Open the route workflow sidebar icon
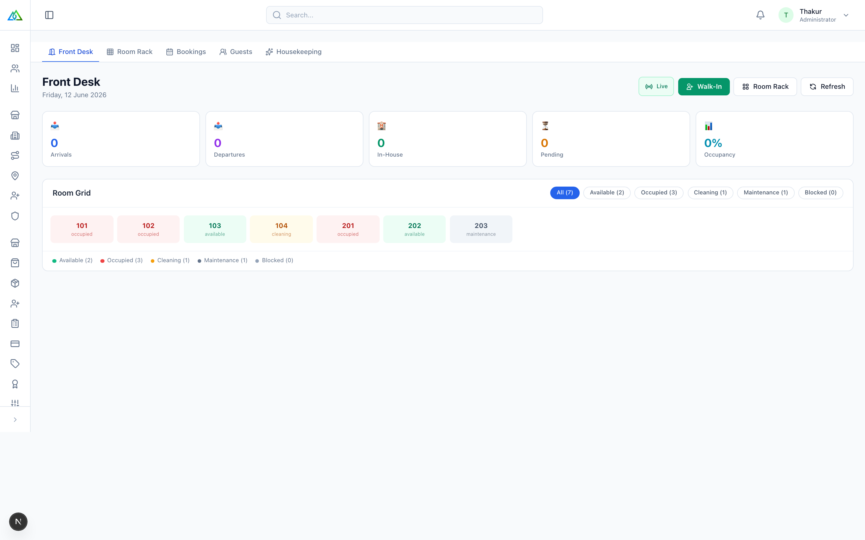This screenshot has height=540, width=865. (15, 155)
